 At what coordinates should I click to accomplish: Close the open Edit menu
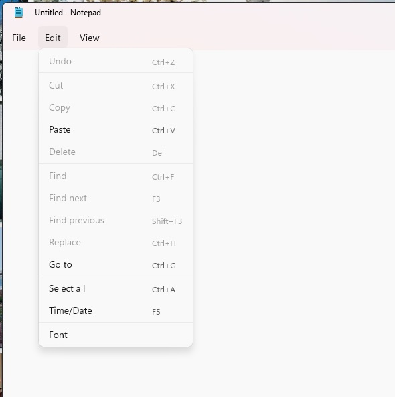(x=53, y=38)
